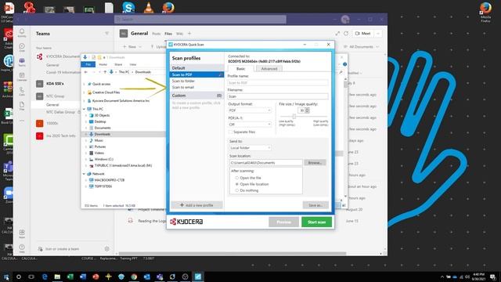
Task: Select the Scan to folder profile
Action: 183,81
